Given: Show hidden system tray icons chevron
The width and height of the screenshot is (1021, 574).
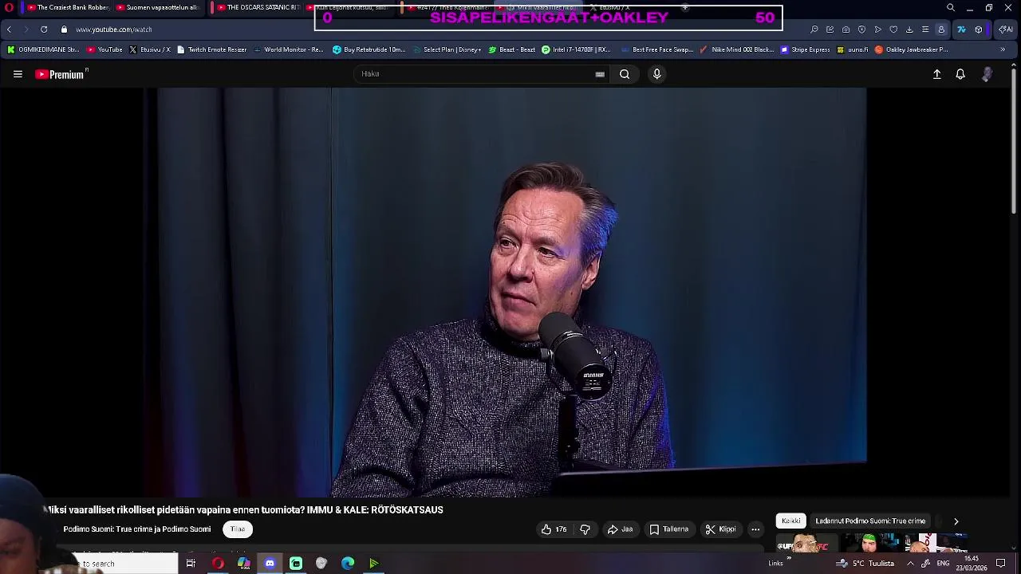Looking at the screenshot, I should 910,564.
